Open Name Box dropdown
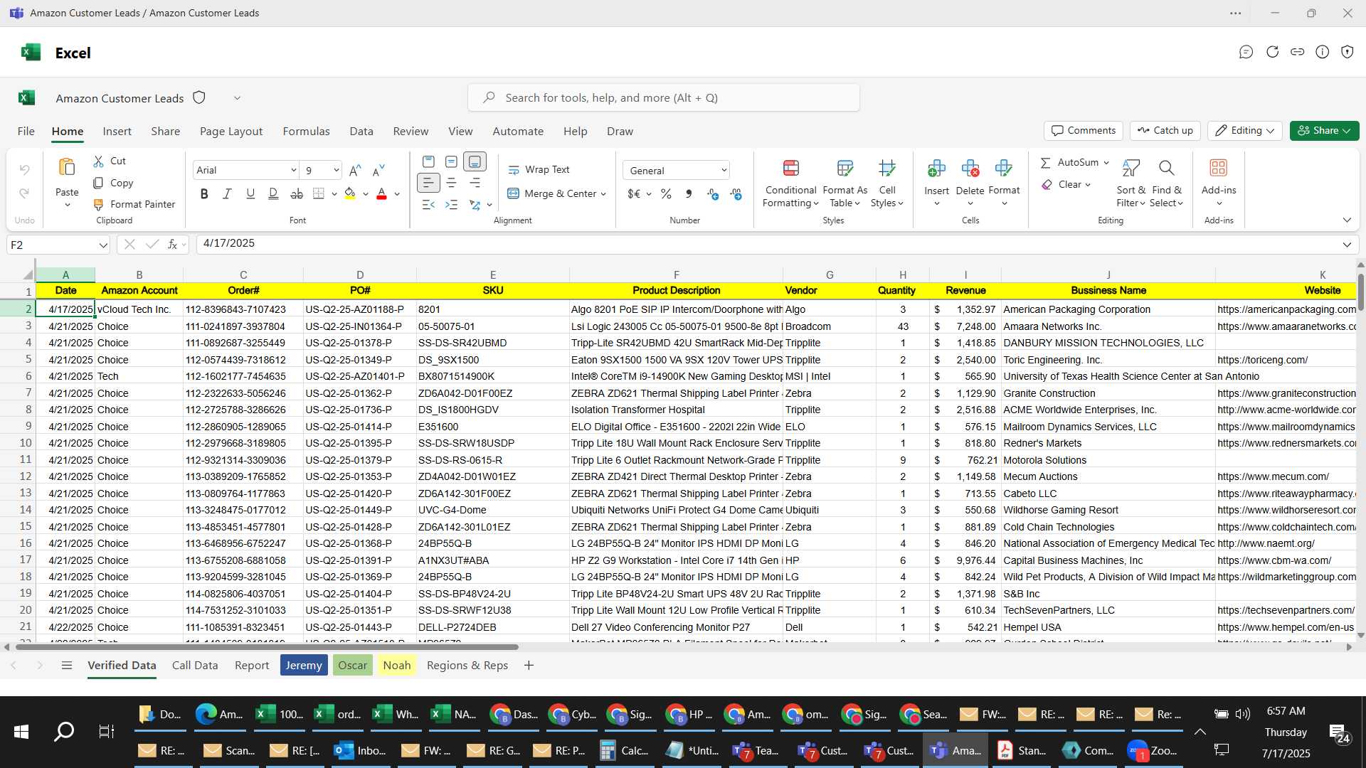The width and height of the screenshot is (1366, 768). coord(103,245)
